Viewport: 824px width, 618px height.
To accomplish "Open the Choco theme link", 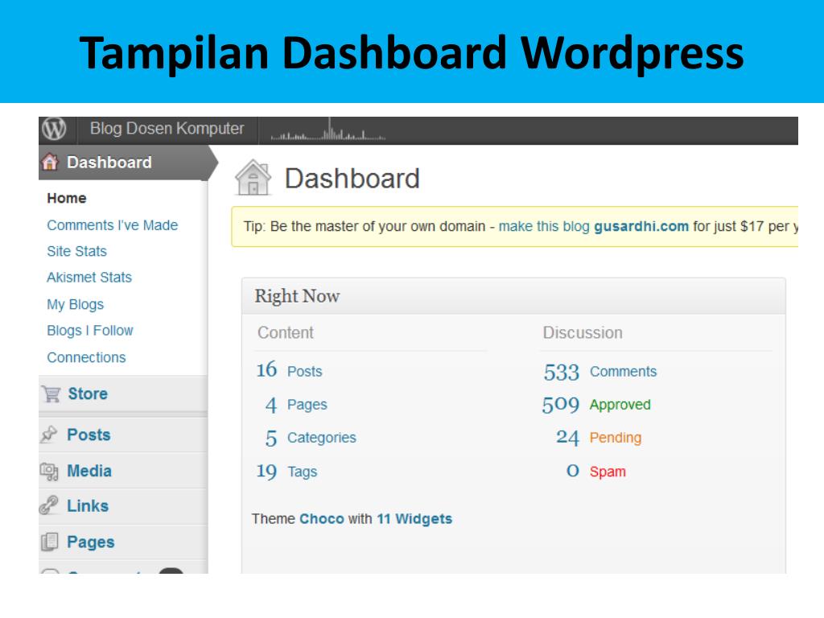I will 322,519.
